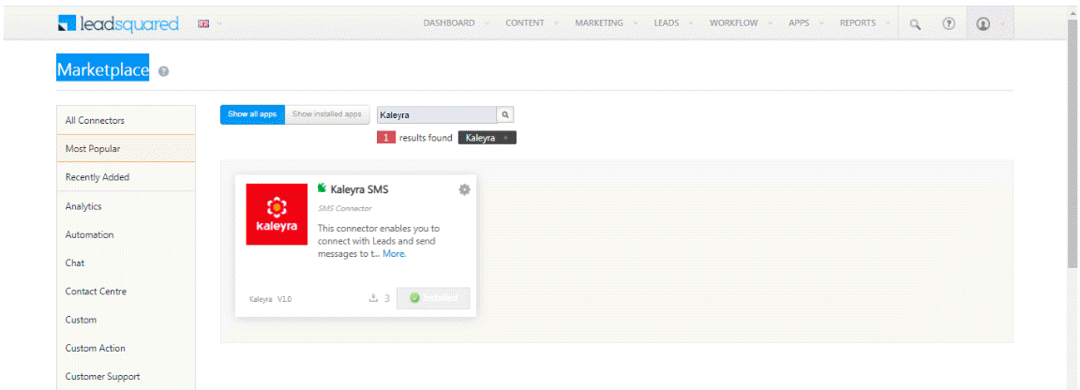Image resolution: width=1080 pixels, height=390 pixels.
Task: Click the red results count badge
Action: (385, 138)
